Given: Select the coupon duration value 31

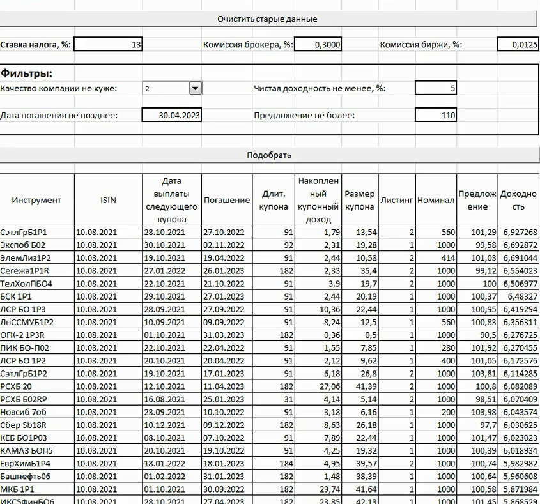Looking at the screenshot, I should pos(274,399).
